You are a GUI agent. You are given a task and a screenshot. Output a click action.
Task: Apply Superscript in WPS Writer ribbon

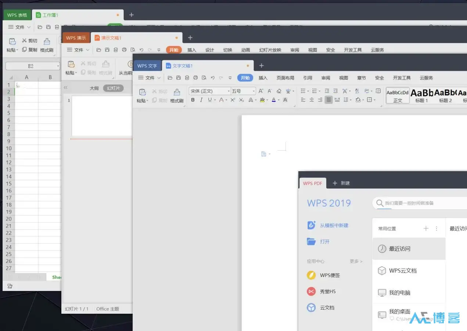[233, 100]
